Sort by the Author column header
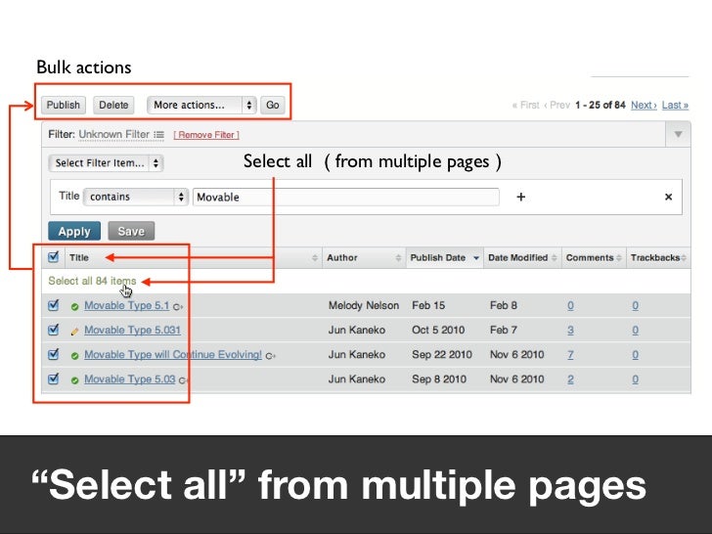712x534 pixels. click(x=342, y=257)
